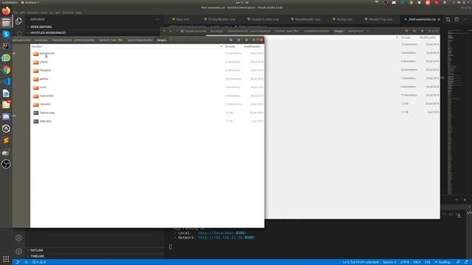Image resolution: width=472 pixels, height=265 pixels.
Task: Switch to HeaderLower.vue editor tab
Action: click(x=263, y=19)
